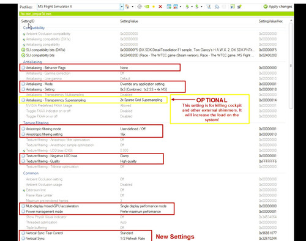Click gear icon of SLI compatibility bits (DX1x) row
306x241 pixels.
pyautogui.click(x=23, y=50)
